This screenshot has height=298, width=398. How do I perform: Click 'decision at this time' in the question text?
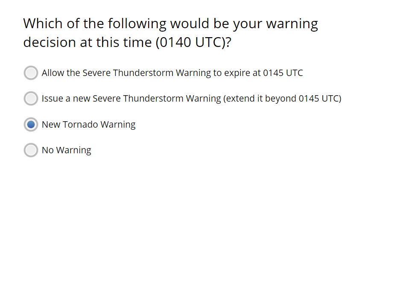click(88, 43)
